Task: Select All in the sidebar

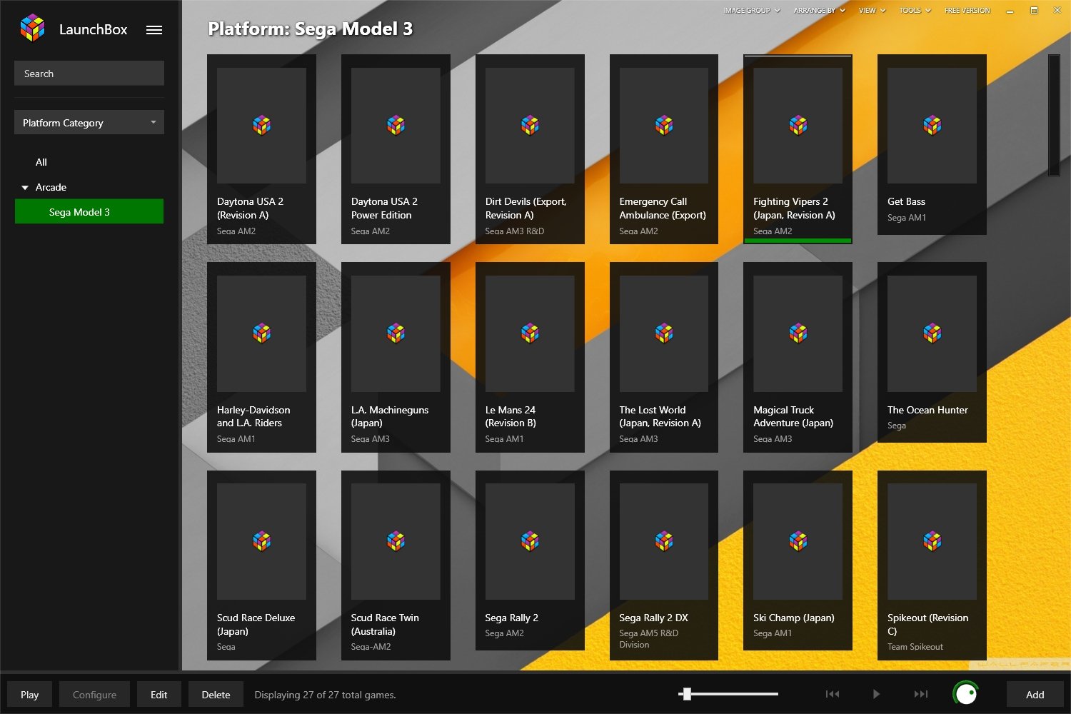Action: 41,162
